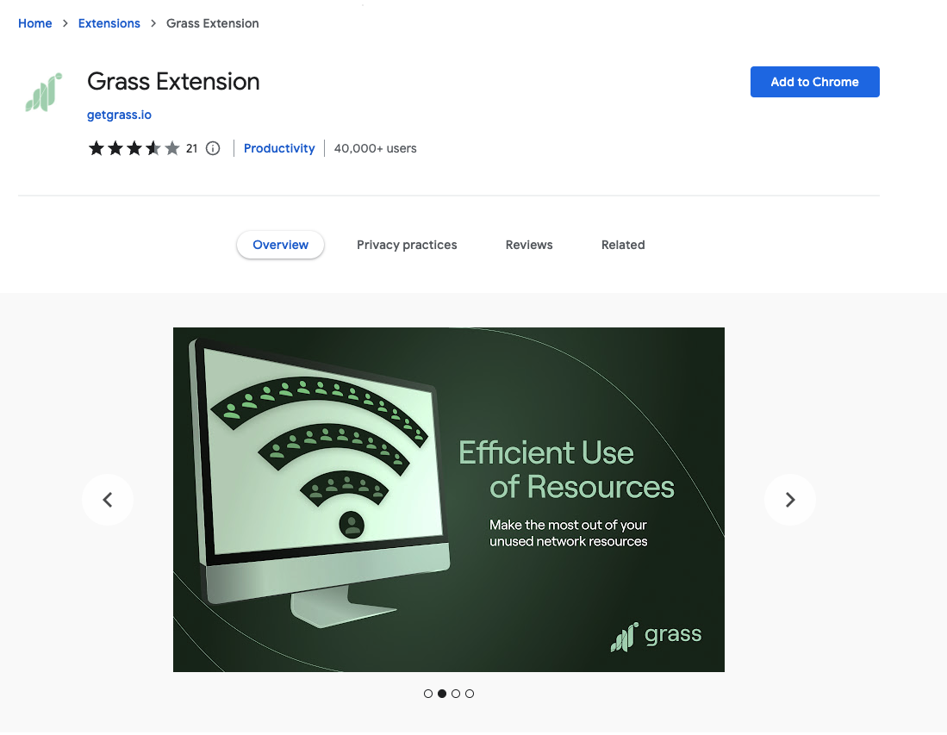Click the 40,000+ users text
Image resolution: width=947 pixels, height=735 pixels.
pyautogui.click(x=375, y=148)
